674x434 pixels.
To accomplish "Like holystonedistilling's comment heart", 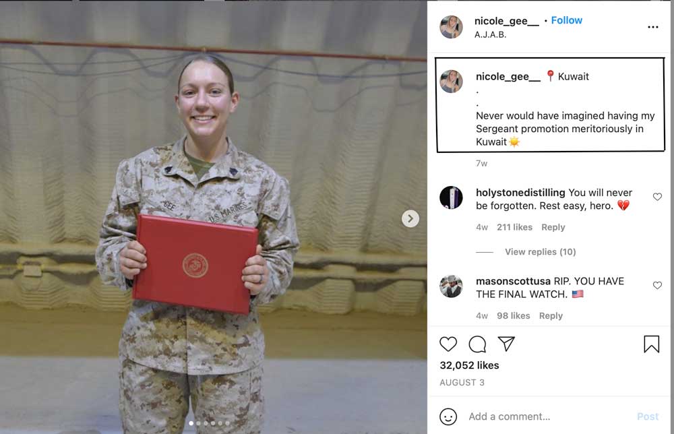I will point(656,197).
